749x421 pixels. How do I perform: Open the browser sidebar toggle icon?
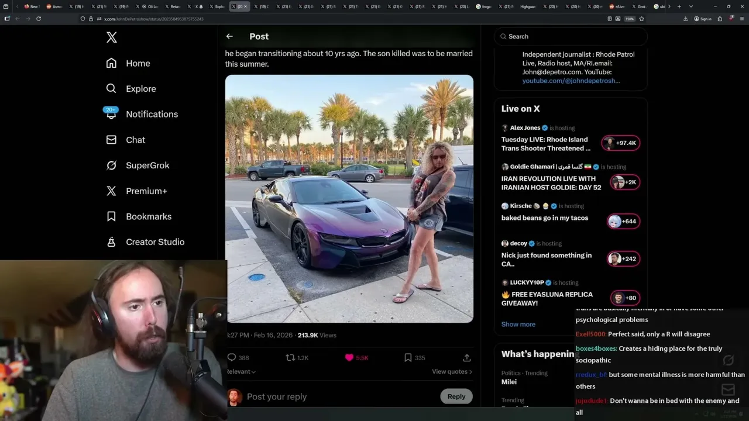[7, 19]
